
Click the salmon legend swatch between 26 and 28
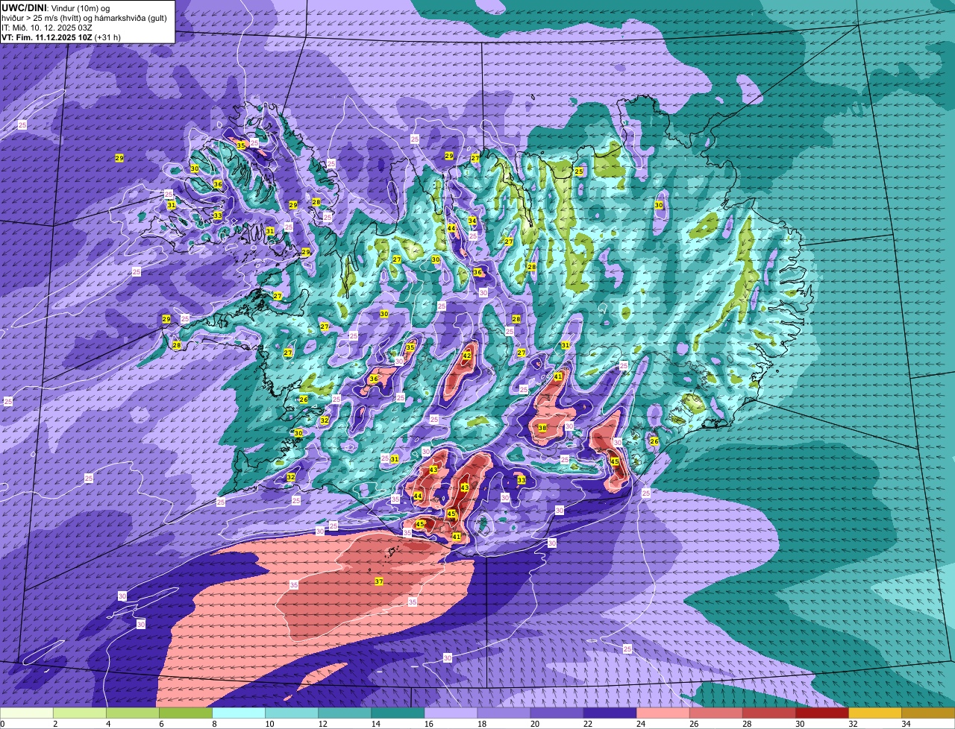click(x=716, y=713)
